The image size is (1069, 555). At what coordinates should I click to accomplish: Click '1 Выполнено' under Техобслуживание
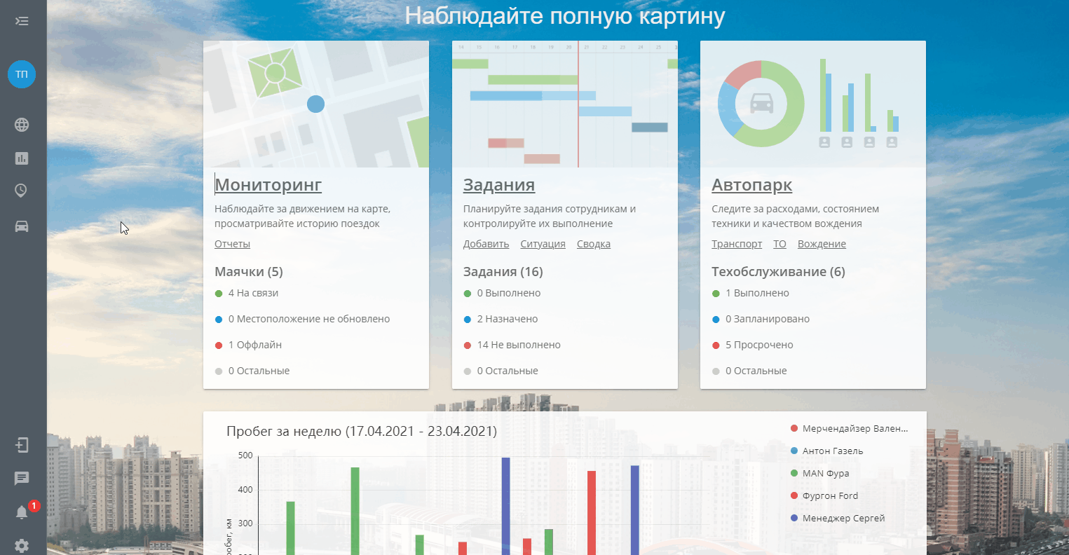pos(750,293)
